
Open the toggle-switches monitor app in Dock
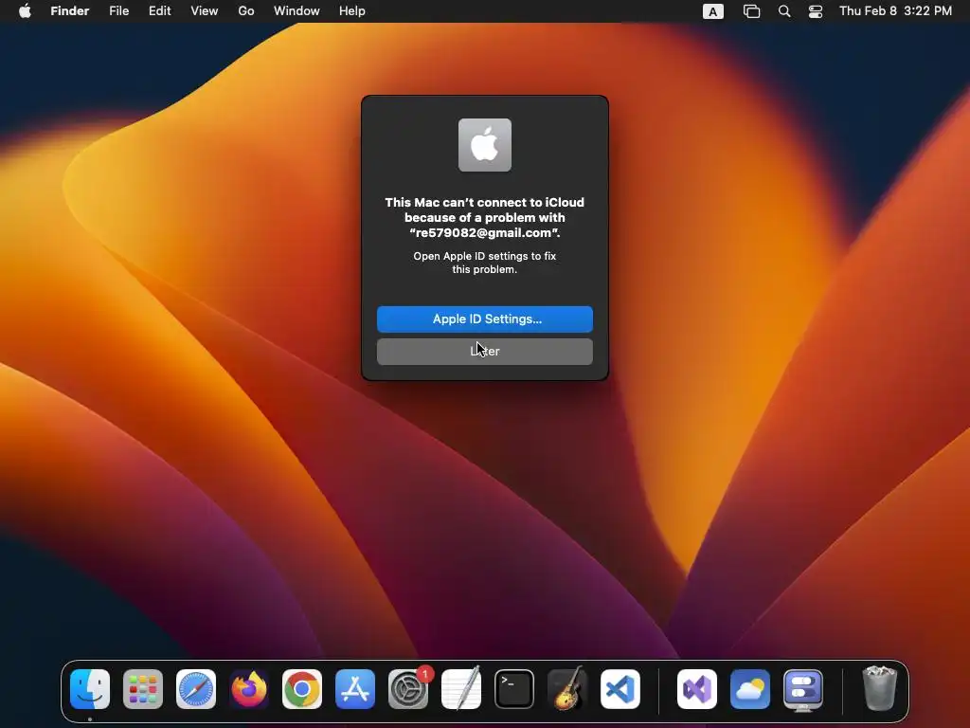tap(803, 689)
